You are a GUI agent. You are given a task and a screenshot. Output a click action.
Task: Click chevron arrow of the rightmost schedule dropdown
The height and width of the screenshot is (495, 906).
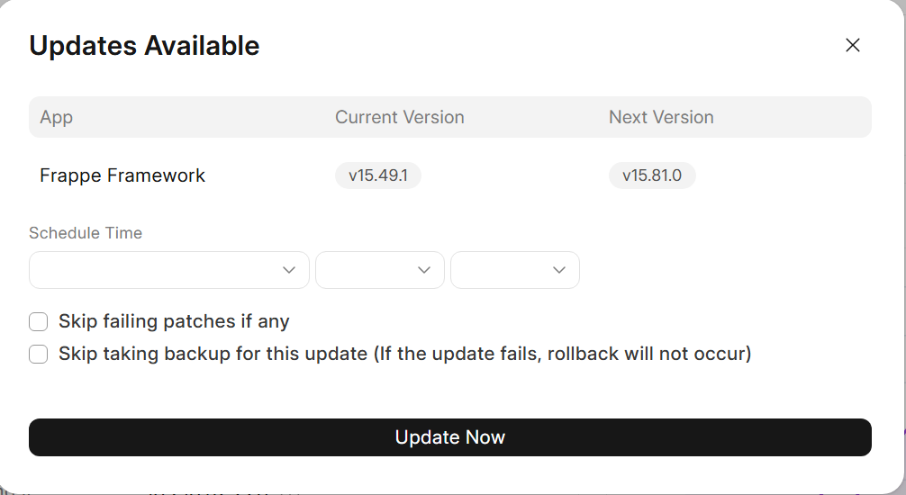(559, 270)
